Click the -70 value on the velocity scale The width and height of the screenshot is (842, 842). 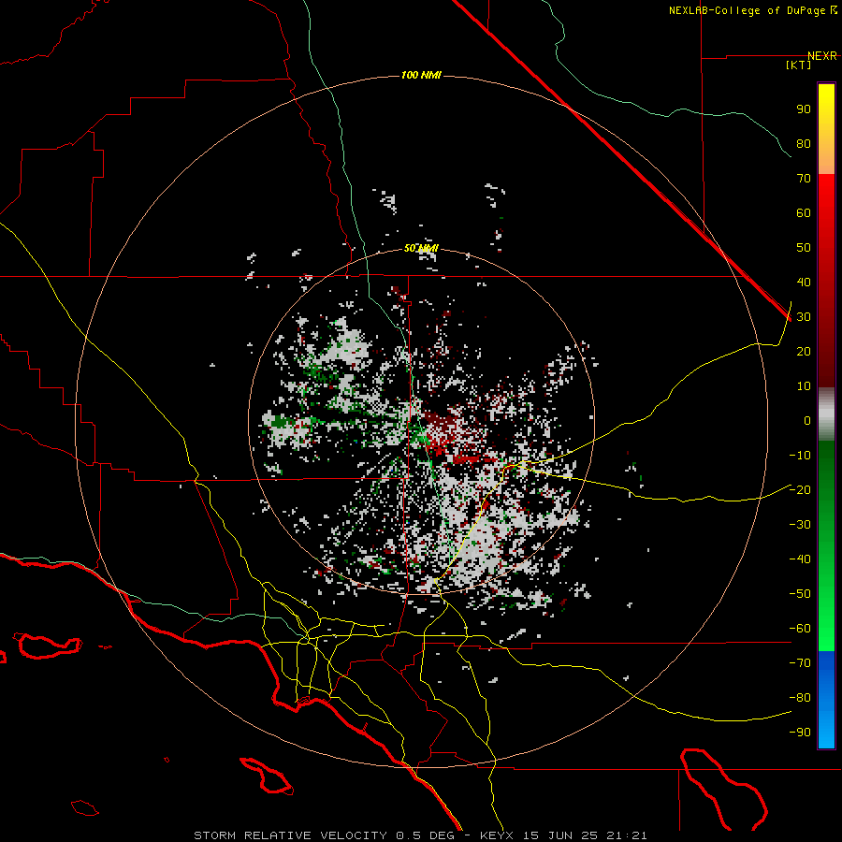tap(800, 662)
